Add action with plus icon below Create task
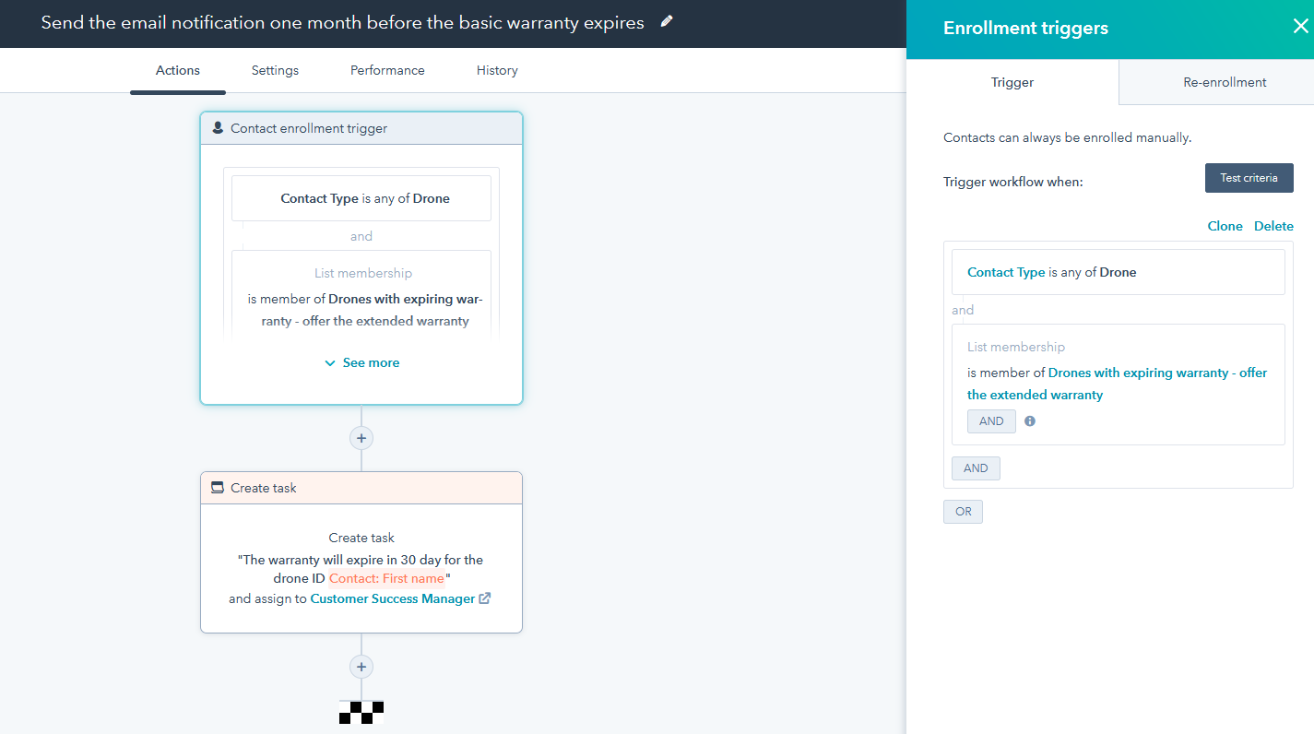Screen dimensions: 1314x734 click(361, 667)
